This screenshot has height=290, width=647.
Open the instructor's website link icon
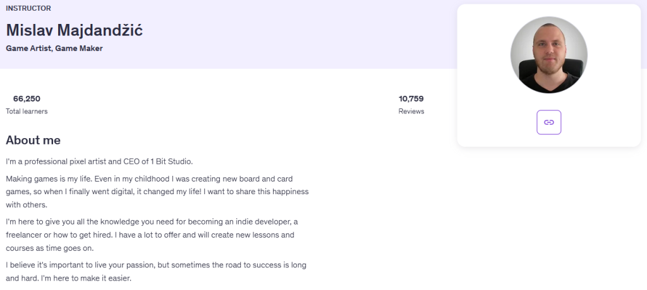pyautogui.click(x=548, y=122)
